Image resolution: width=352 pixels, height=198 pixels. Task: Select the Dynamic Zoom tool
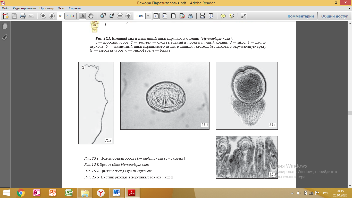pyautogui.click(x=111, y=16)
